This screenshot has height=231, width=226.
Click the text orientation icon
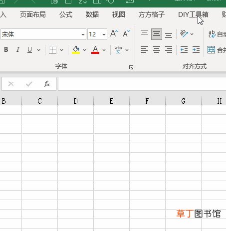click(x=184, y=34)
